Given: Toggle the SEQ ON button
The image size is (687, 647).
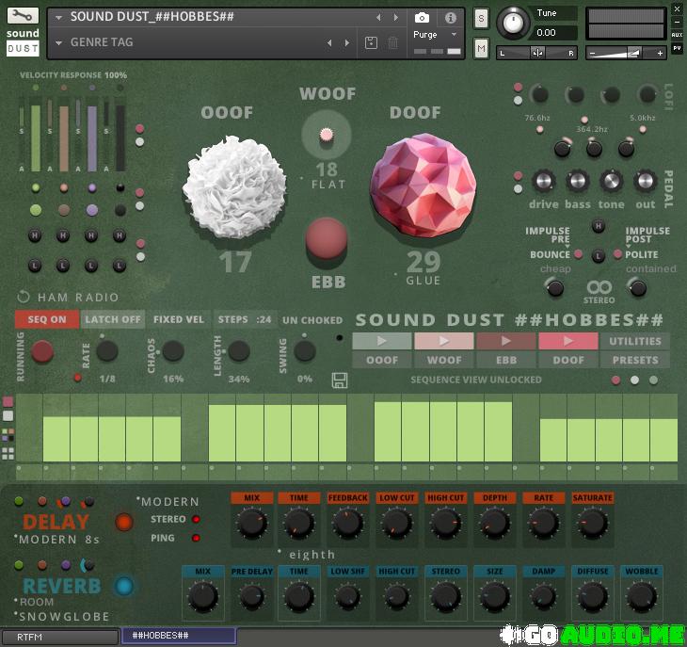Looking at the screenshot, I should 47,319.
